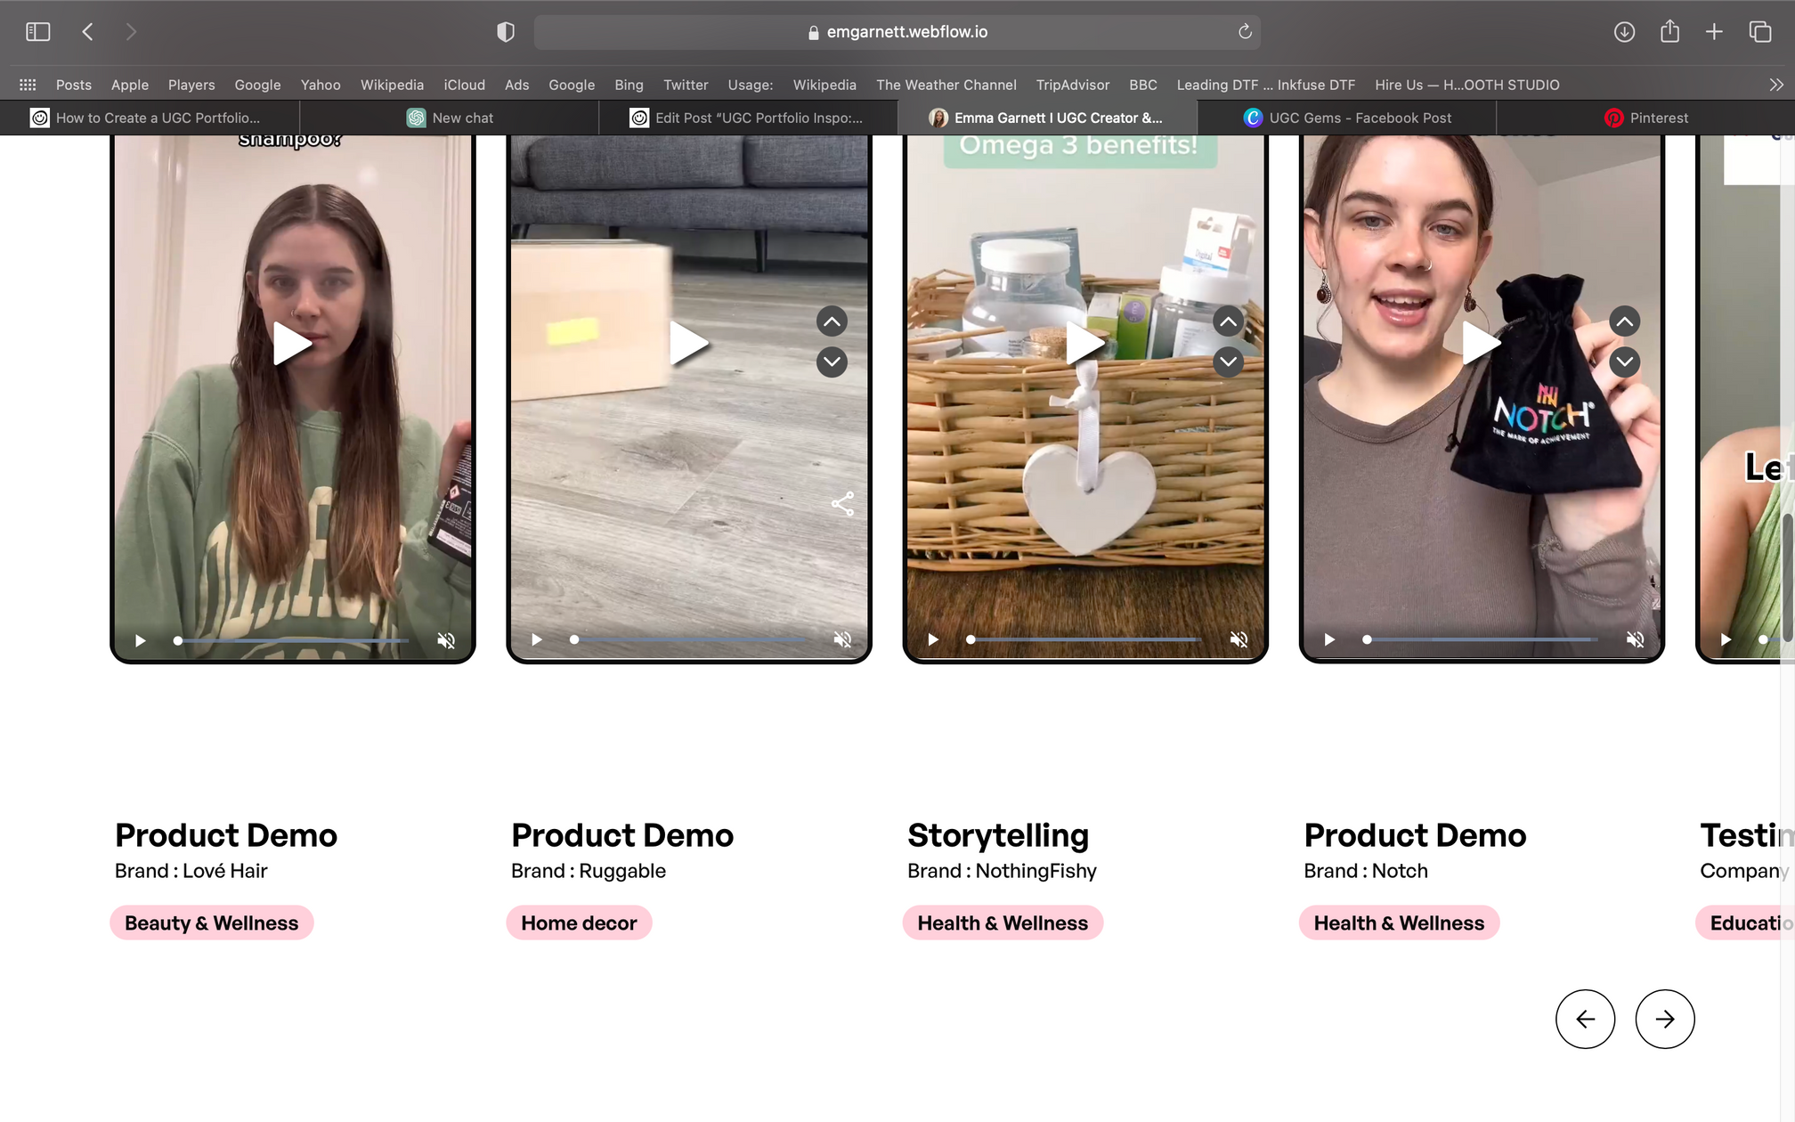The height and width of the screenshot is (1122, 1795).
Task: Click the Safari sidebar toggle icon
Action: pyautogui.click(x=37, y=32)
